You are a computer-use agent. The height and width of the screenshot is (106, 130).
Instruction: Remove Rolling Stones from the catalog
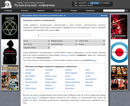click(x=76, y=41)
